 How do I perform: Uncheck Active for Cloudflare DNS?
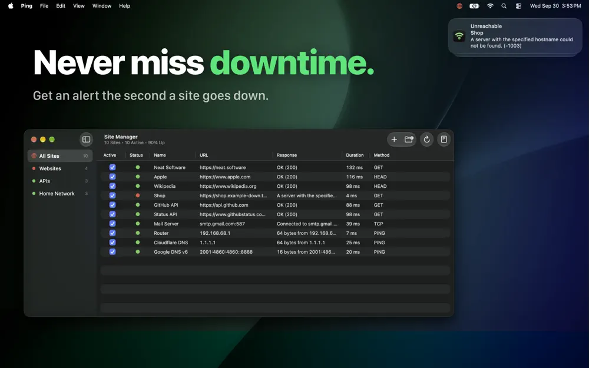(x=112, y=242)
